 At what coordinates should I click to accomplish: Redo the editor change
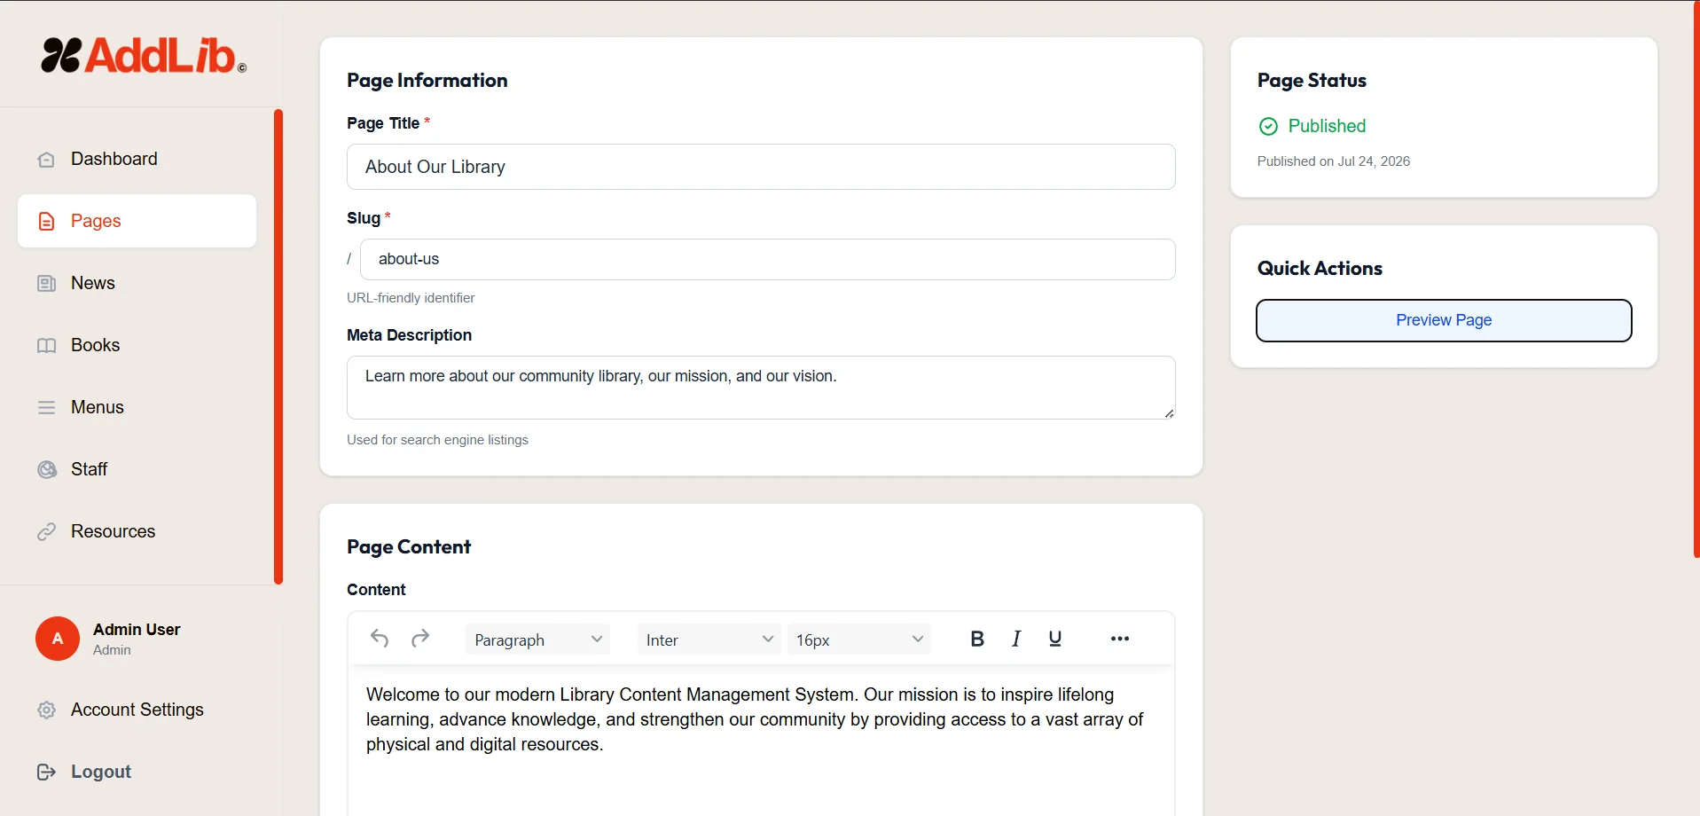(x=420, y=639)
